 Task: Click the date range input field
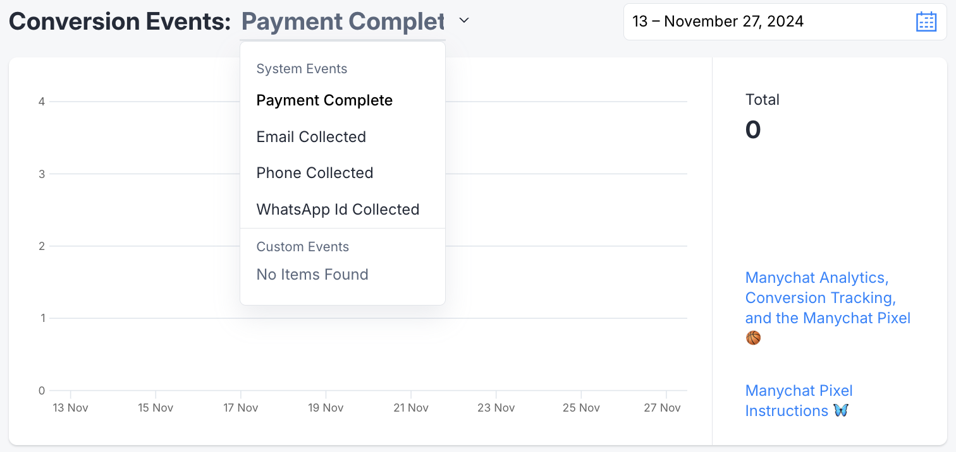(x=785, y=21)
